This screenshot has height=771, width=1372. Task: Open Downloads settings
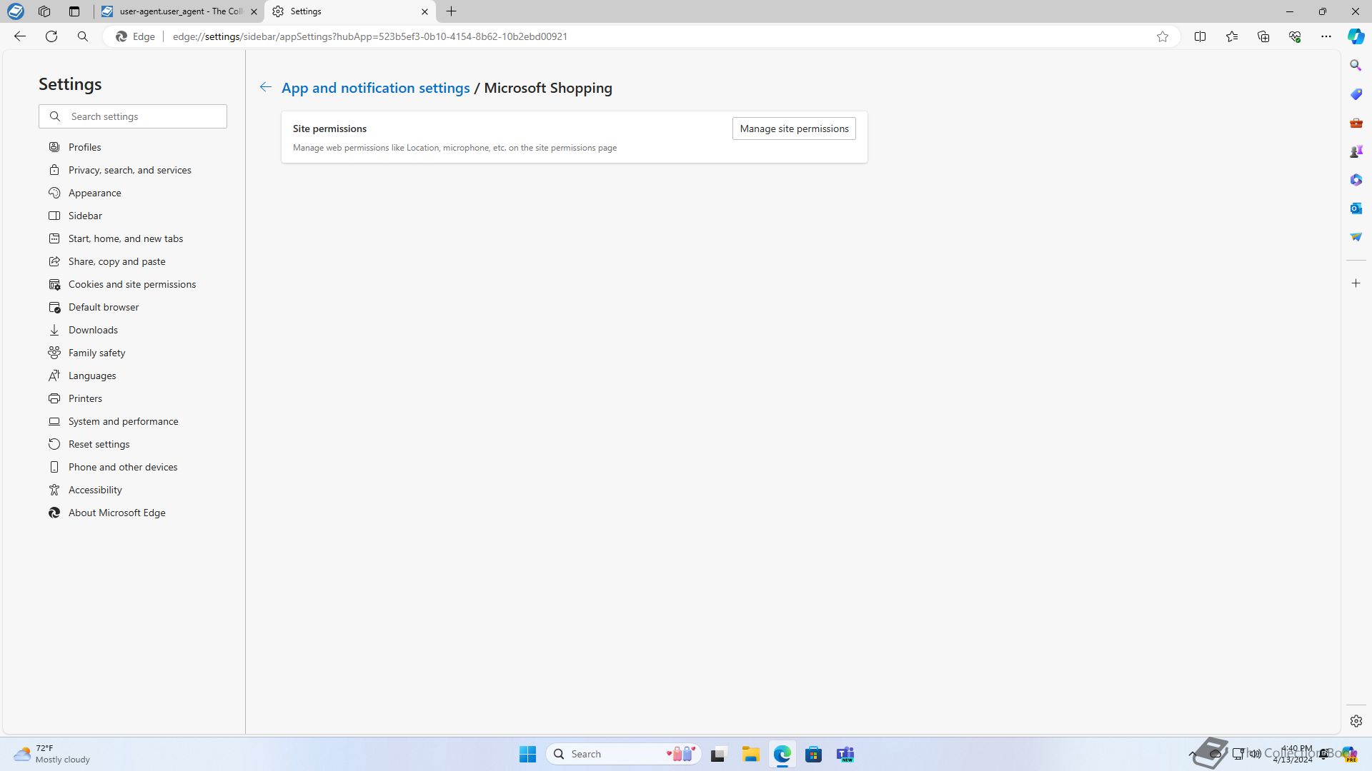pyautogui.click(x=93, y=330)
